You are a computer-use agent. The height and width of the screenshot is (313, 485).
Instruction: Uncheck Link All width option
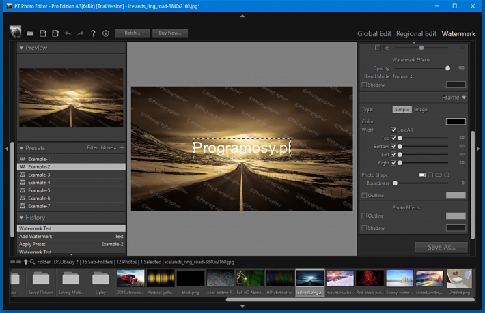tap(393, 130)
